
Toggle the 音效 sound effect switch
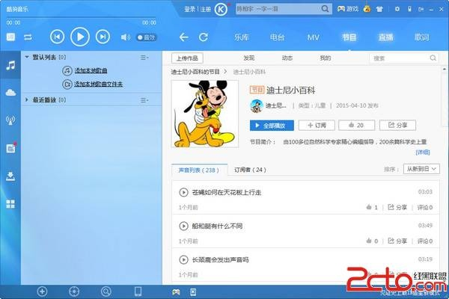[146, 37]
